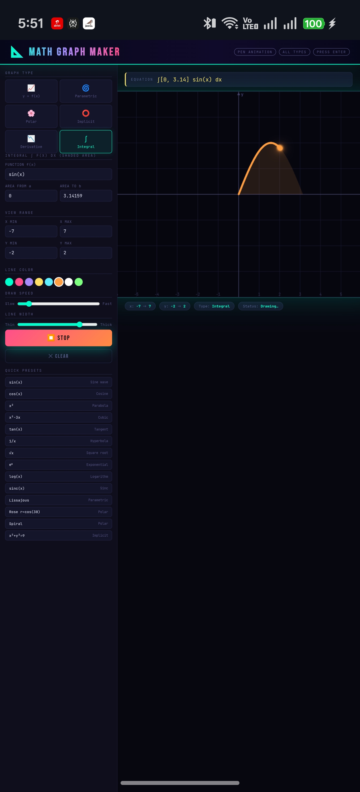Select the Integral graph type
Viewport: 360px width, 792px height.
tap(86, 141)
